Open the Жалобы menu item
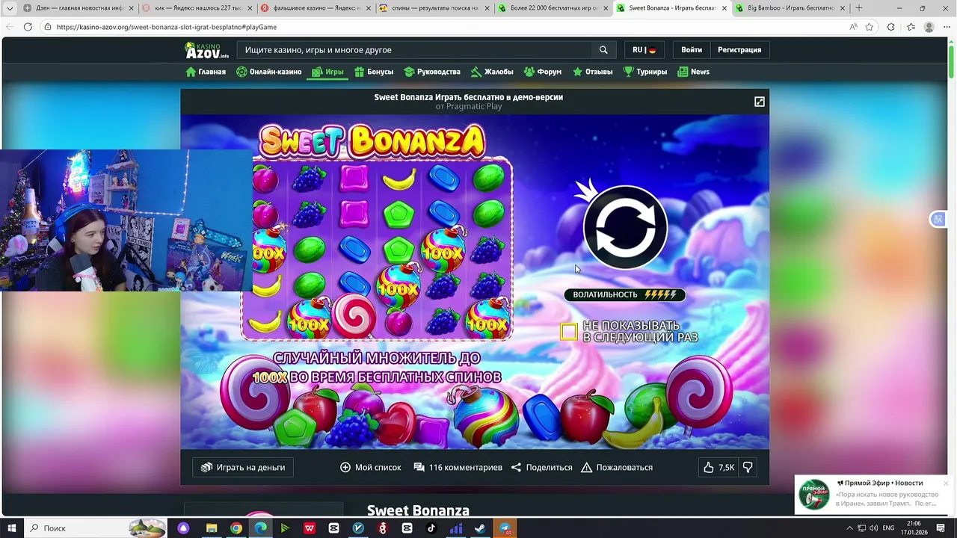Image resolution: width=957 pixels, height=538 pixels. (492, 72)
